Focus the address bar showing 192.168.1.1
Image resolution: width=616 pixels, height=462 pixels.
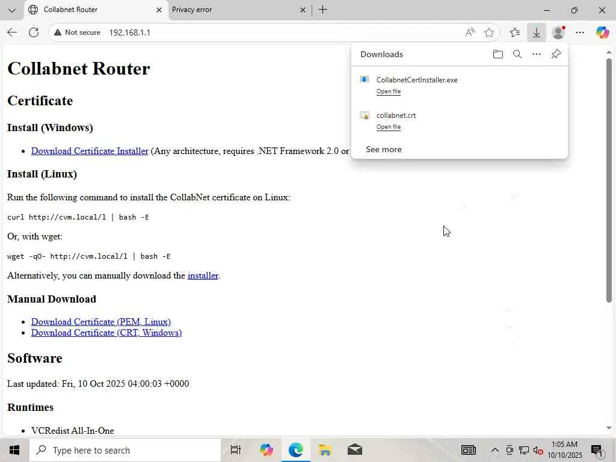[275, 32]
